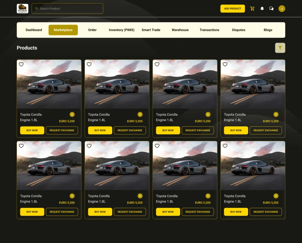The height and width of the screenshot is (243, 302).
Task: Switch to the Warehouse tab
Action: pos(180,30)
